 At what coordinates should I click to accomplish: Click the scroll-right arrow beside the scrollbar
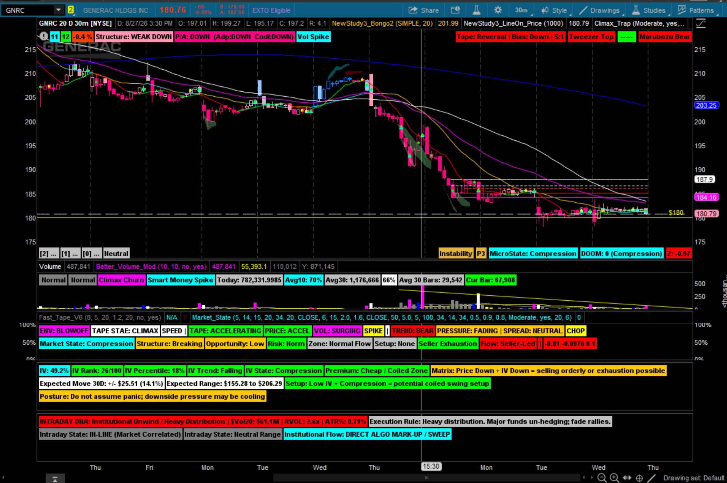coord(592,478)
